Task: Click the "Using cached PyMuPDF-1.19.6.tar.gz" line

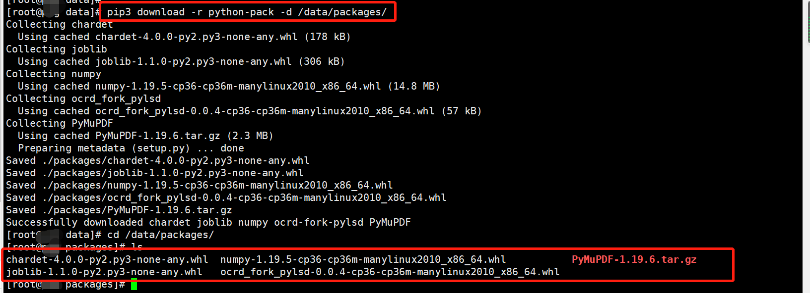Action: (x=145, y=136)
